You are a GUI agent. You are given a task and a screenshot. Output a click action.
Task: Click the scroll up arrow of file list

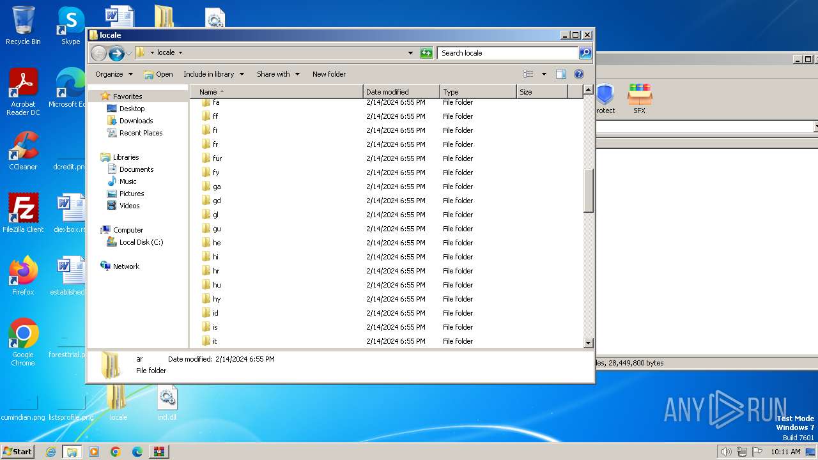tap(589, 91)
